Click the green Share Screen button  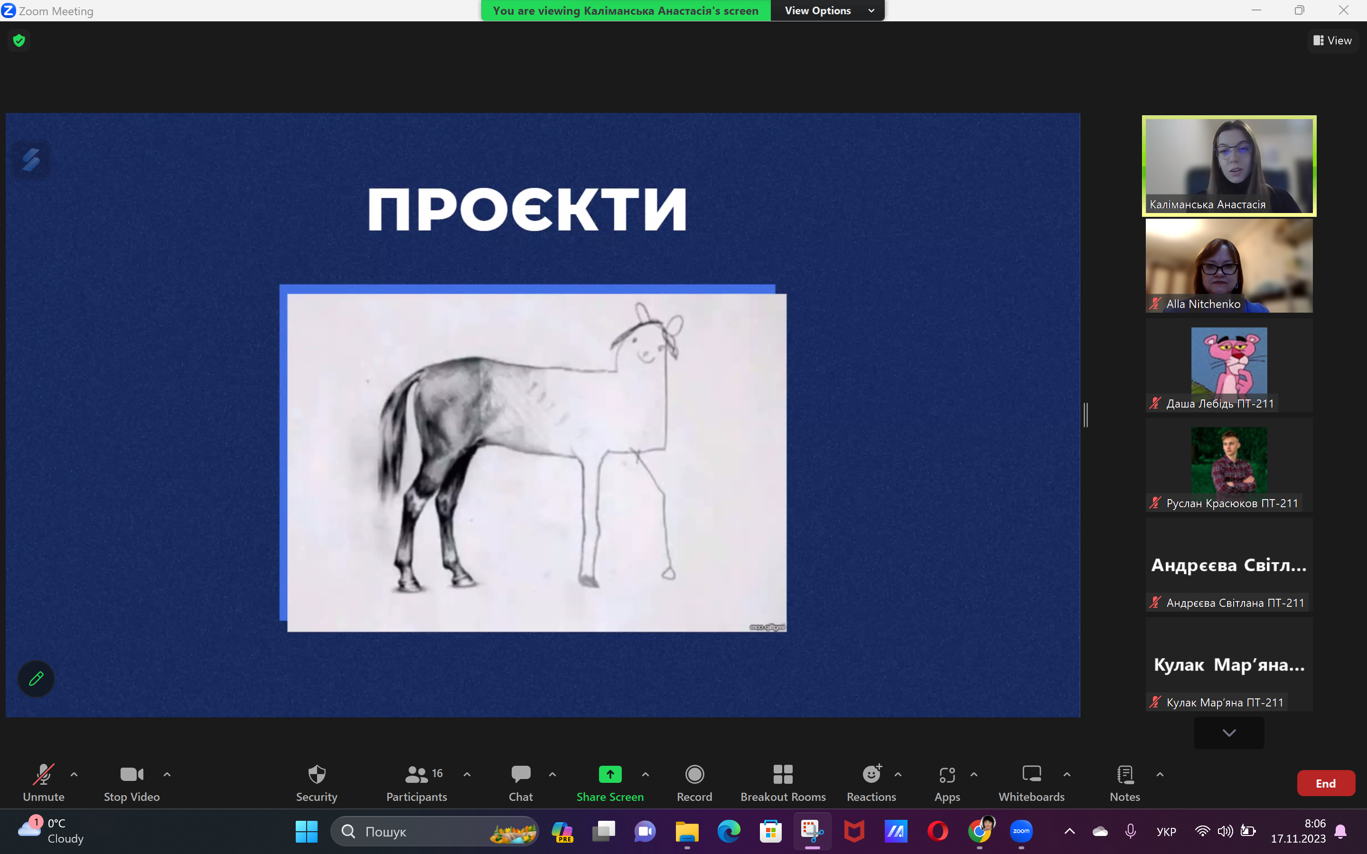point(610,782)
